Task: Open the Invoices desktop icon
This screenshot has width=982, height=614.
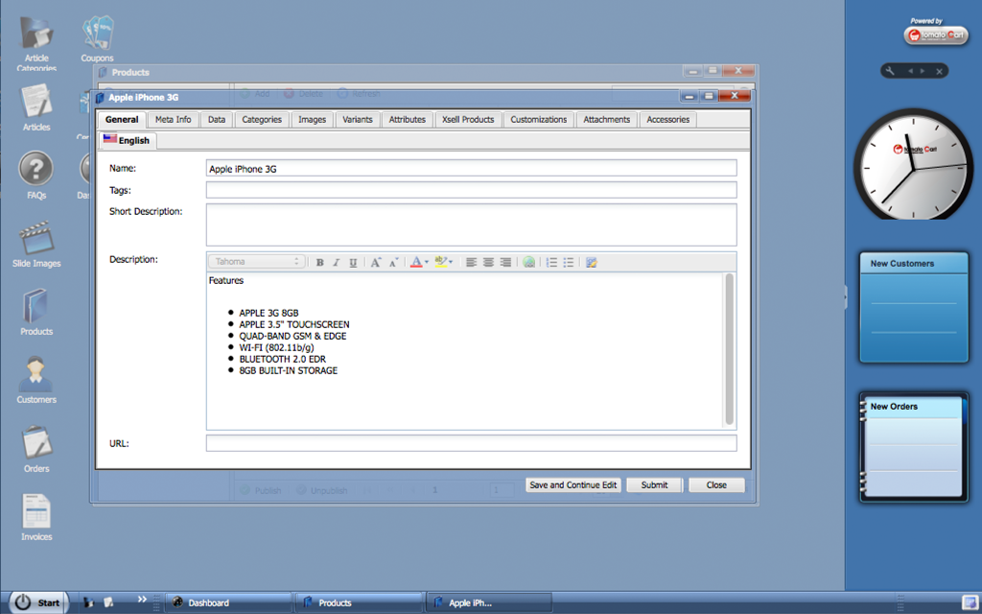Action: coord(36,516)
